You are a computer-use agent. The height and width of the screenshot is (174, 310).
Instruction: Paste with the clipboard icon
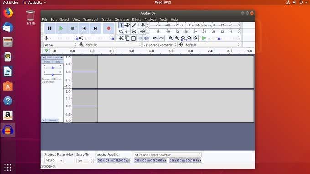click(134, 38)
